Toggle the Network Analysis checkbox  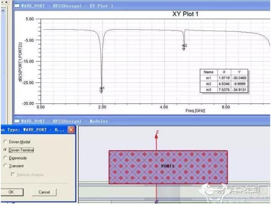click(x=13, y=175)
